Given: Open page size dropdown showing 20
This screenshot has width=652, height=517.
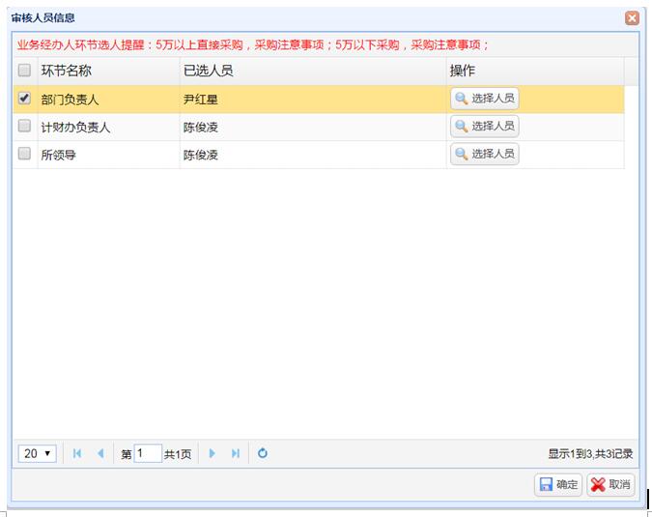Looking at the screenshot, I should pyautogui.click(x=38, y=453).
